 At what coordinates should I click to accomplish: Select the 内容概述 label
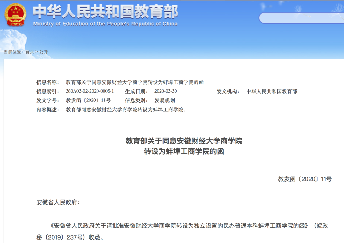(x=47, y=110)
